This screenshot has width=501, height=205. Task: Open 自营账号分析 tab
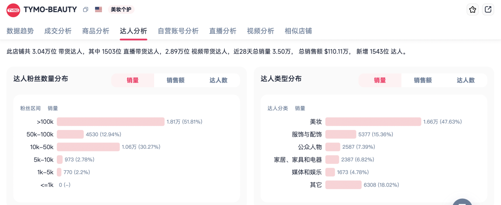(178, 31)
